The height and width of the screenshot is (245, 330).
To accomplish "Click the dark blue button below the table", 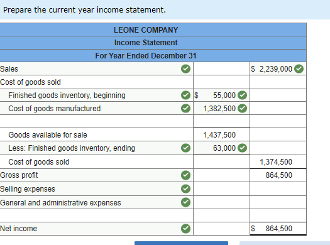I will coord(181,243).
